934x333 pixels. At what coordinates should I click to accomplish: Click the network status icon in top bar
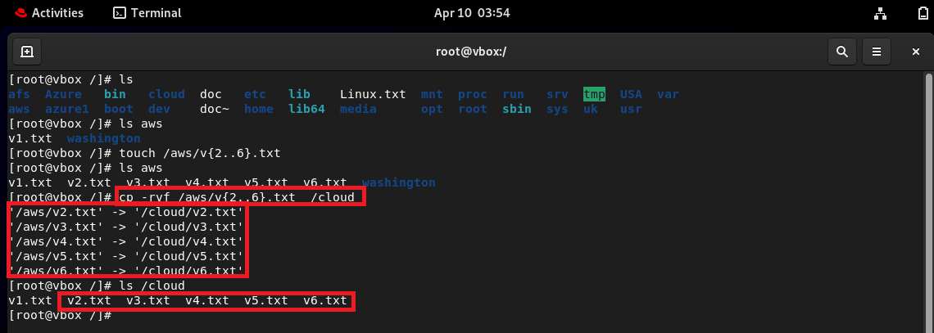pos(879,12)
